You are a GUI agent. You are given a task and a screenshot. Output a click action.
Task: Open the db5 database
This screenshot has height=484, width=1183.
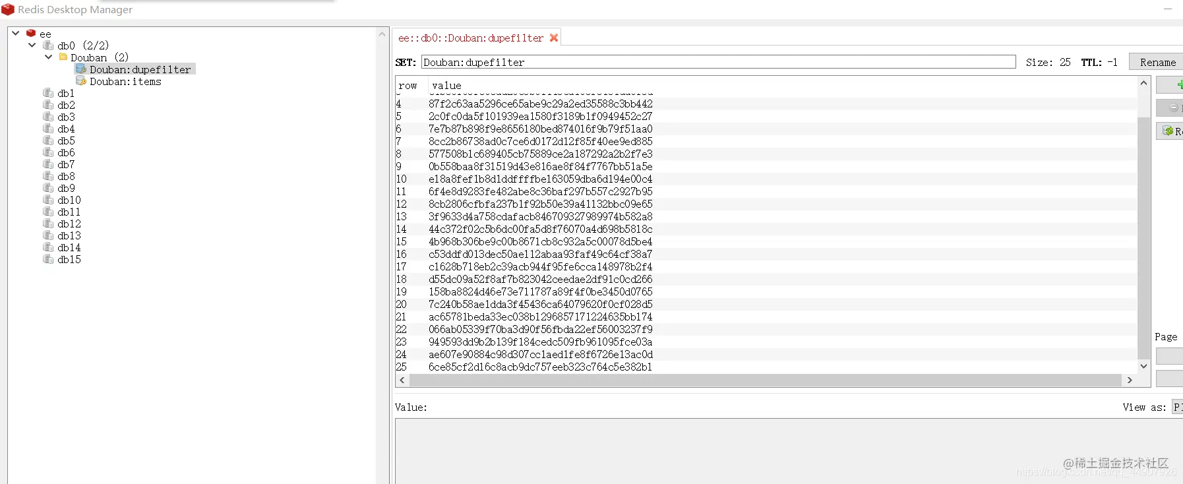coord(66,140)
